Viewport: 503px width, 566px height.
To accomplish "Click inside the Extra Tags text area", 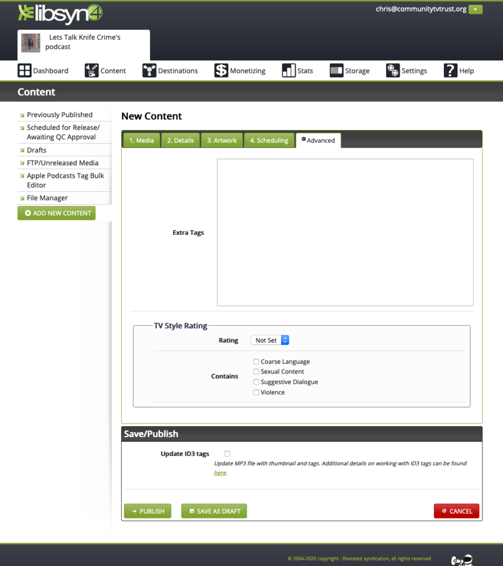I will 345,233.
